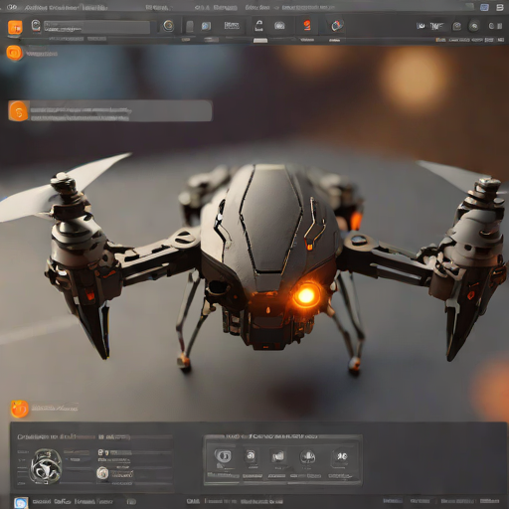
Task: Select the first icon in the centered icon strip
Action: tap(223, 456)
